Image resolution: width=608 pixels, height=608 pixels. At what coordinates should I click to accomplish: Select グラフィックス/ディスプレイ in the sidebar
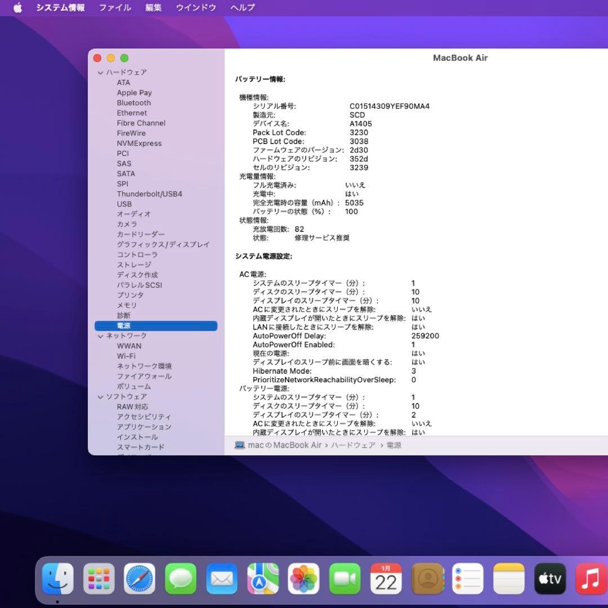(x=163, y=244)
